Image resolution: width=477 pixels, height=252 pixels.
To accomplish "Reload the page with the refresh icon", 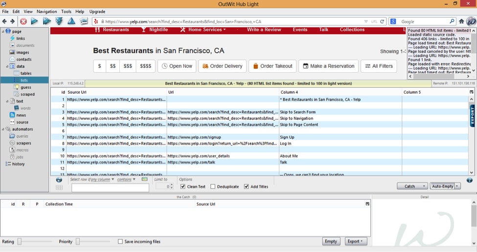I will click(x=382, y=21).
